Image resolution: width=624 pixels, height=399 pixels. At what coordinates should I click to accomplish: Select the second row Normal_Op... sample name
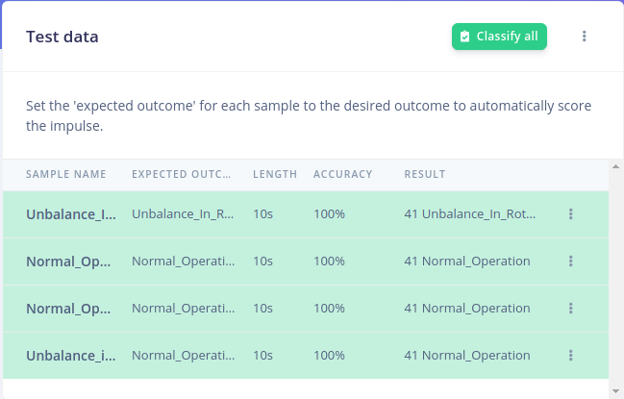pyautogui.click(x=68, y=262)
